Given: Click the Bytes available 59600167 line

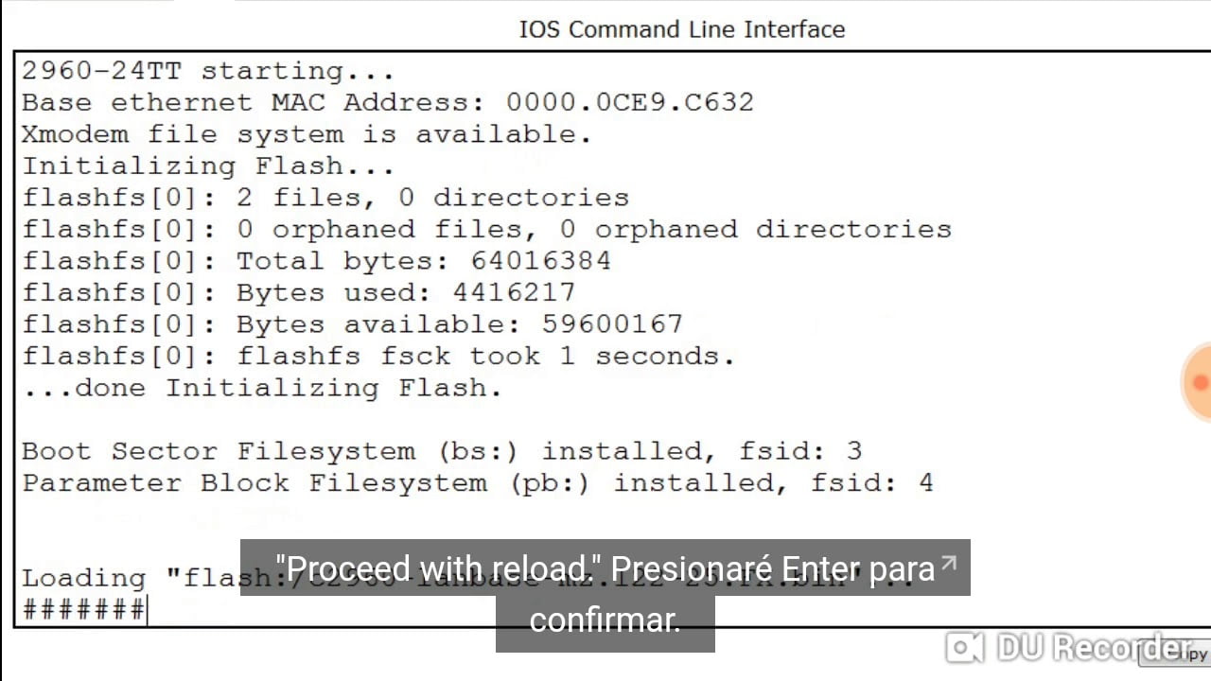Looking at the screenshot, I should [352, 324].
